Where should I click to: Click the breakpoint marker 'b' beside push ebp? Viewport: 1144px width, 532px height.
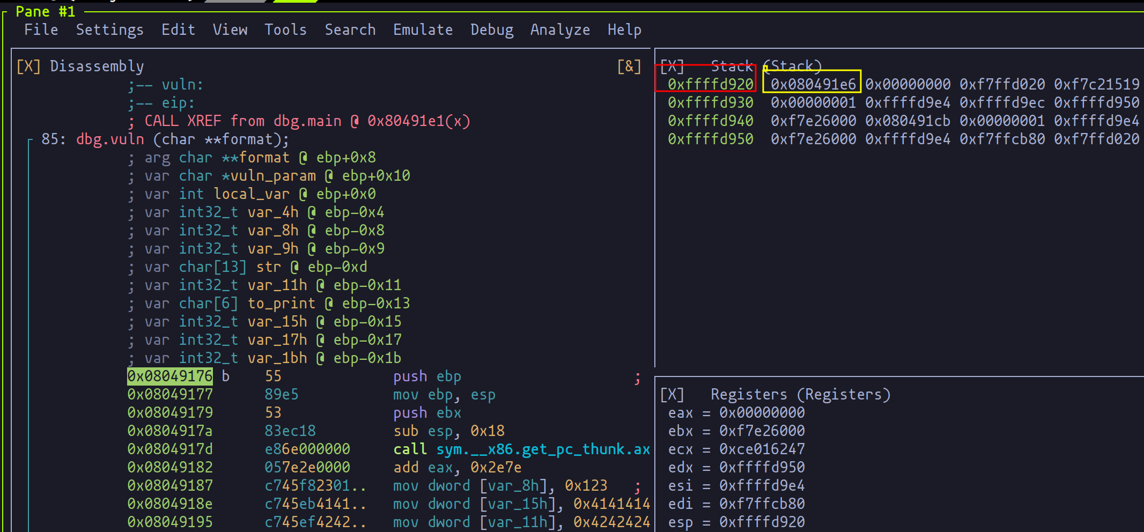pos(226,376)
